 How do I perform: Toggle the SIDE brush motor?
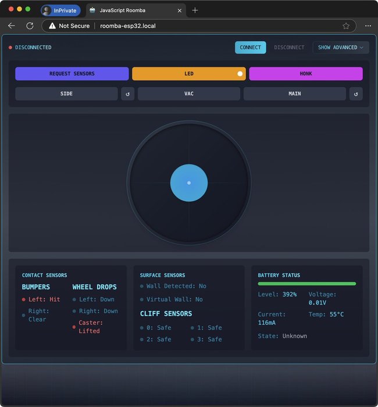tap(66, 94)
